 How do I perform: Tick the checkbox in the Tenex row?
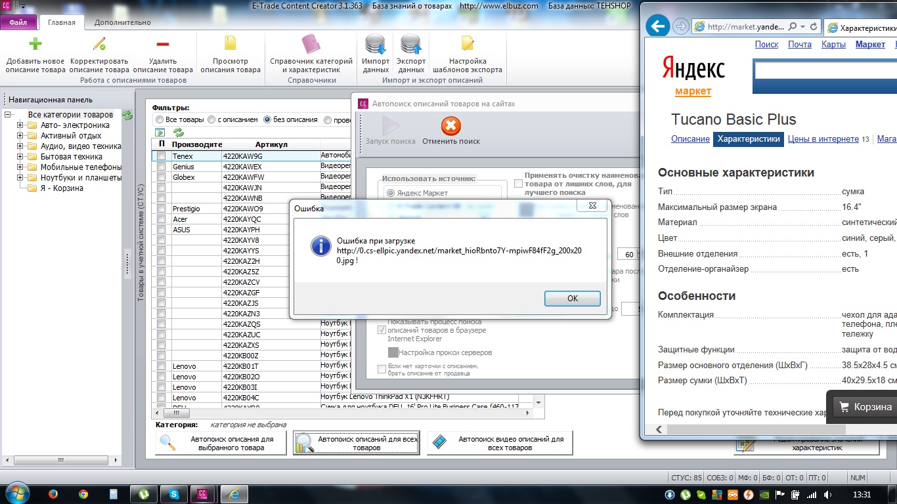coord(162,156)
